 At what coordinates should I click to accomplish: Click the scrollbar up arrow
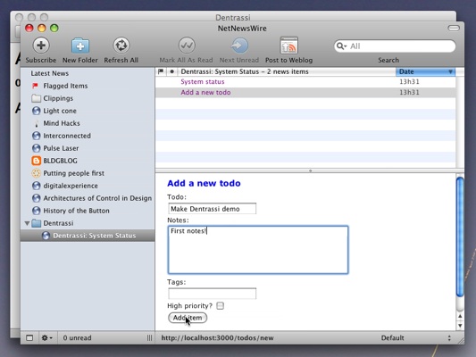460,316
